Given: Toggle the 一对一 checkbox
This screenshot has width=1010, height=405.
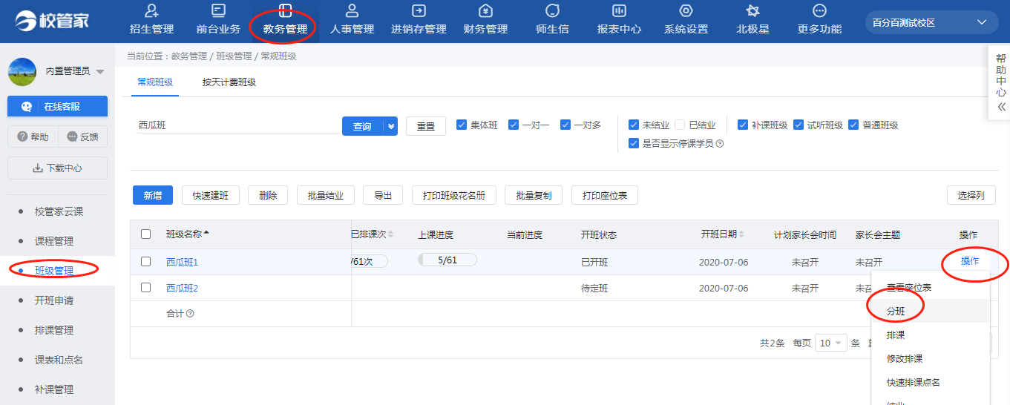Looking at the screenshot, I should (x=514, y=125).
